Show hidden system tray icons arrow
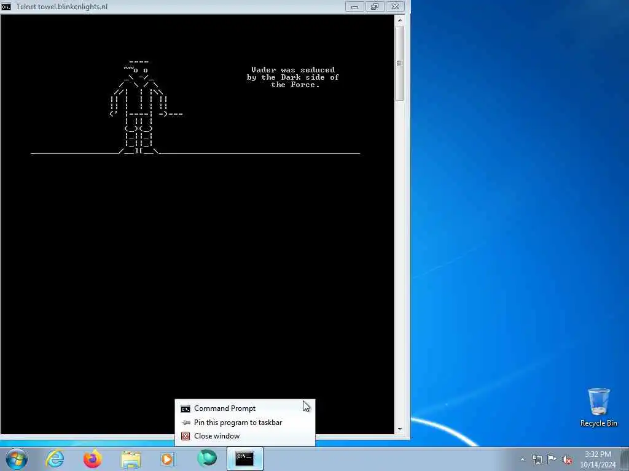The width and height of the screenshot is (629, 471). (x=522, y=460)
